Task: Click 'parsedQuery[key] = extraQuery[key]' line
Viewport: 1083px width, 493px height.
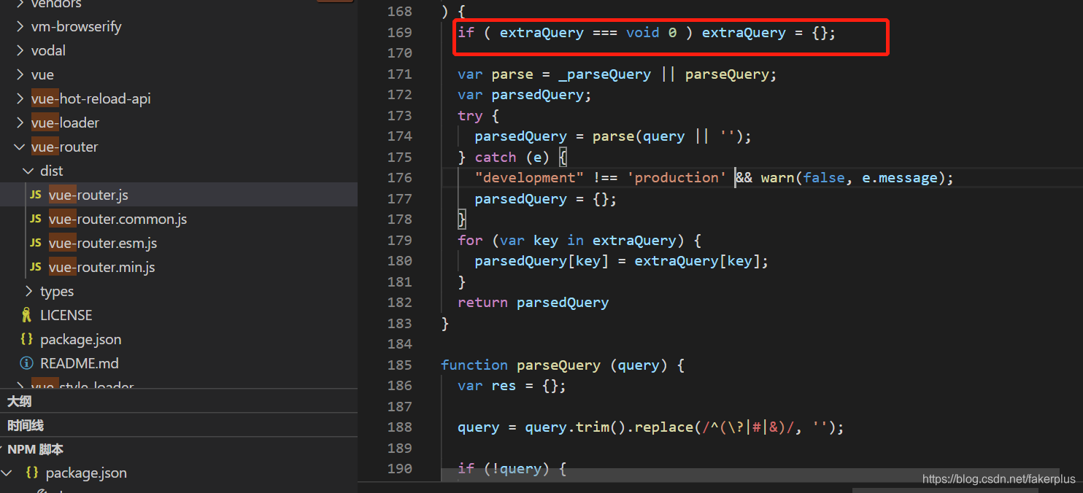Action: click(x=621, y=261)
